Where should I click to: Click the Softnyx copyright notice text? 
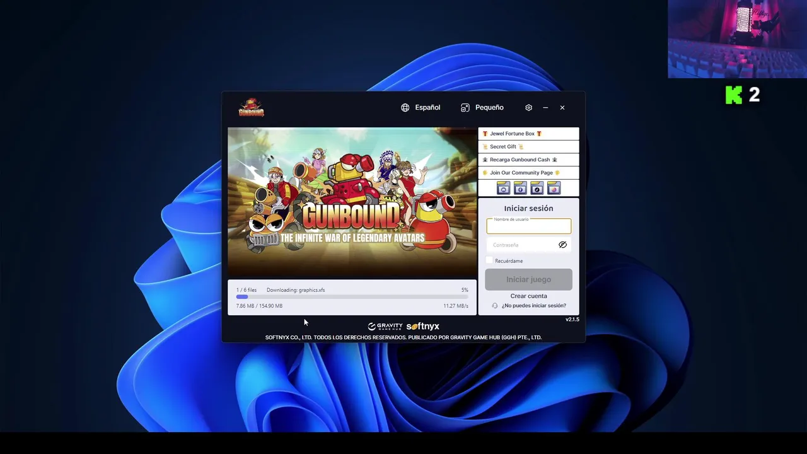coord(403,337)
